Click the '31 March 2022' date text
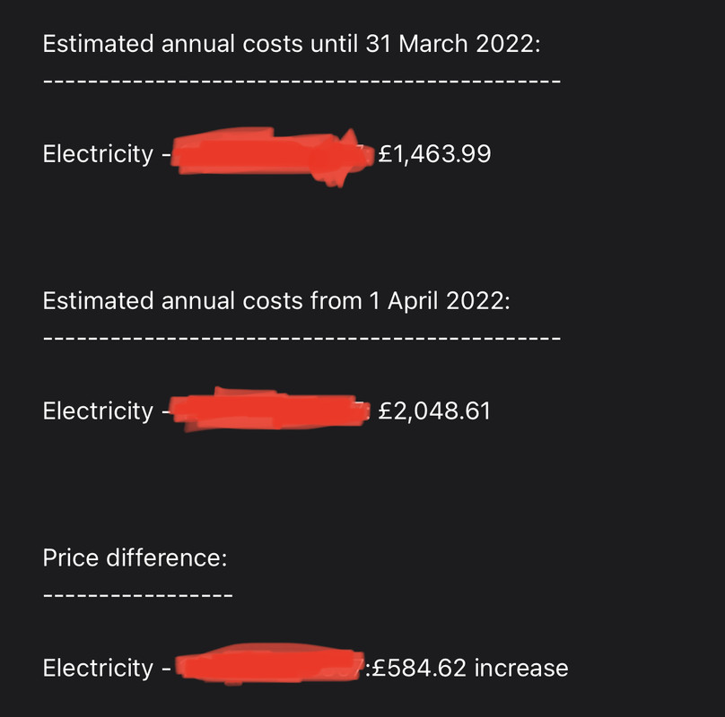 click(451, 44)
